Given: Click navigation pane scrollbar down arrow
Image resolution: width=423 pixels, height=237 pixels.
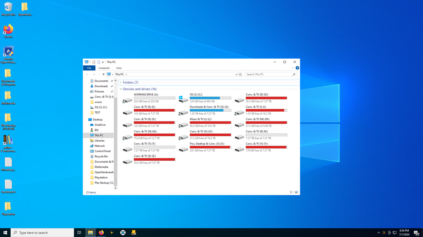Looking at the screenshot, I should pyautogui.click(x=115, y=188).
